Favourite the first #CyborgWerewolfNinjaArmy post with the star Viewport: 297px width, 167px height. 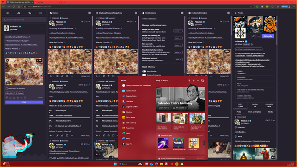109,76
